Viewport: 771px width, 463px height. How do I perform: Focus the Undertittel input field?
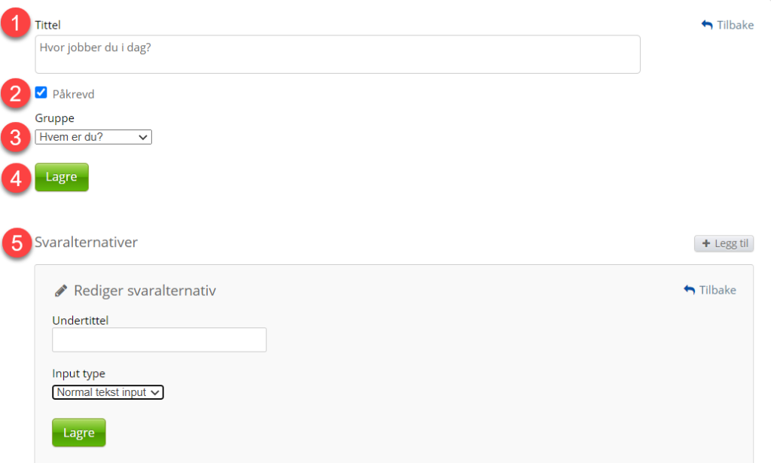pyautogui.click(x=159, y=340)
